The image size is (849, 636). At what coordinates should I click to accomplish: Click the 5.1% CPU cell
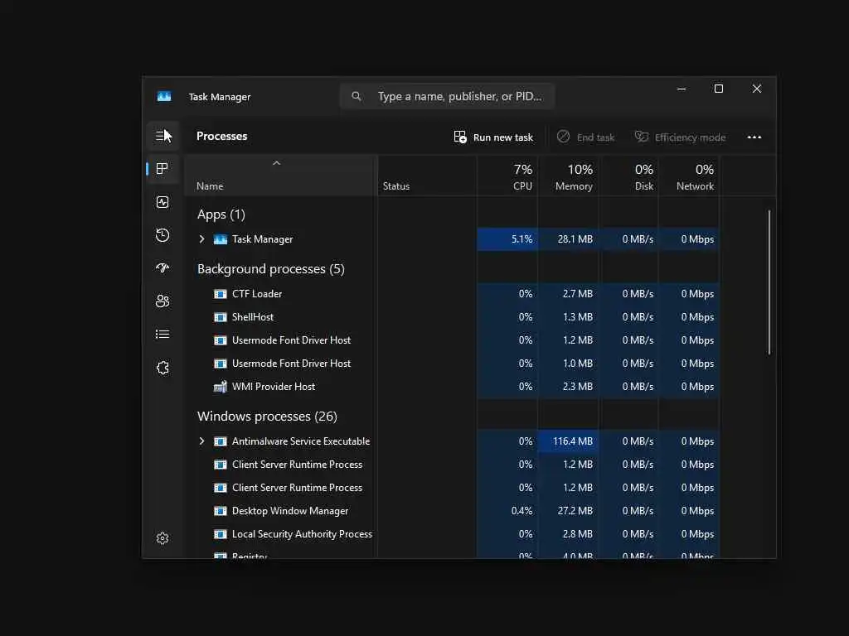(507, 239)
